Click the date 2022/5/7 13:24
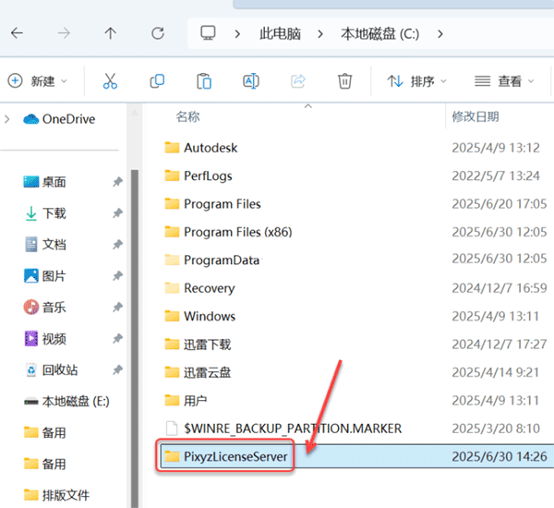Screen dimensions: 554x508 tap(496, 175)
